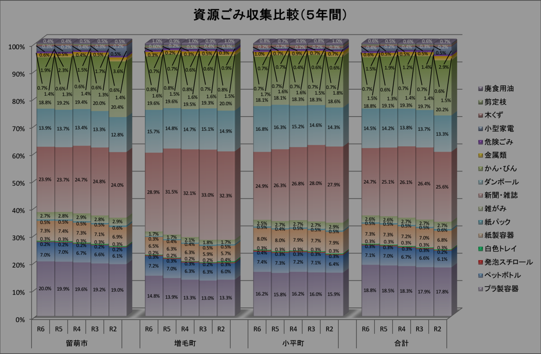The width and height of the screenshot is (541, 354).
Task: Click the 20.0% プラ製容器 segment in 留萌市 R6
Action: pos(45,289)
